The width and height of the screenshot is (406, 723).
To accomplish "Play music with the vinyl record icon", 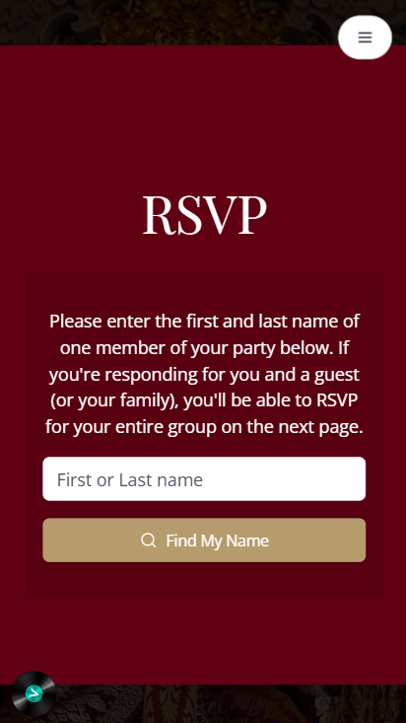I will point(34,693).
